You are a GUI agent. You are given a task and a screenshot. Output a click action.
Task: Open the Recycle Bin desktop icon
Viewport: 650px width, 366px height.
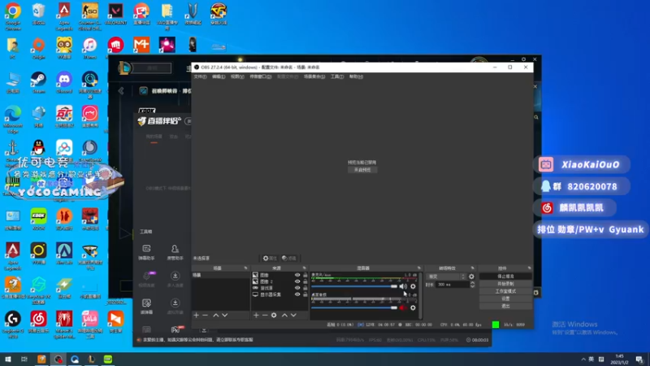pyautogui.click(x=38, y=15)
